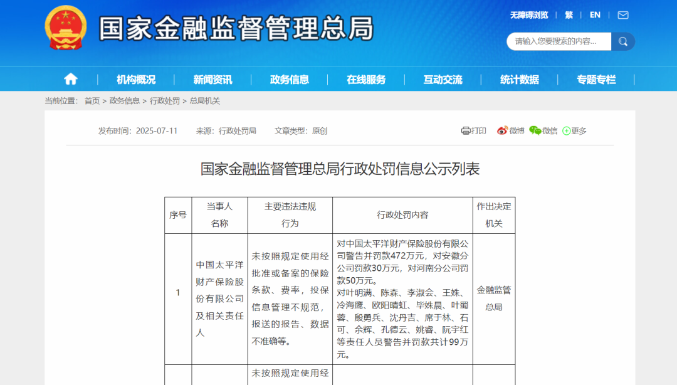Open 在线服务 menu
The height and width of the screenshot is (385, 677).
click(366, 80)
